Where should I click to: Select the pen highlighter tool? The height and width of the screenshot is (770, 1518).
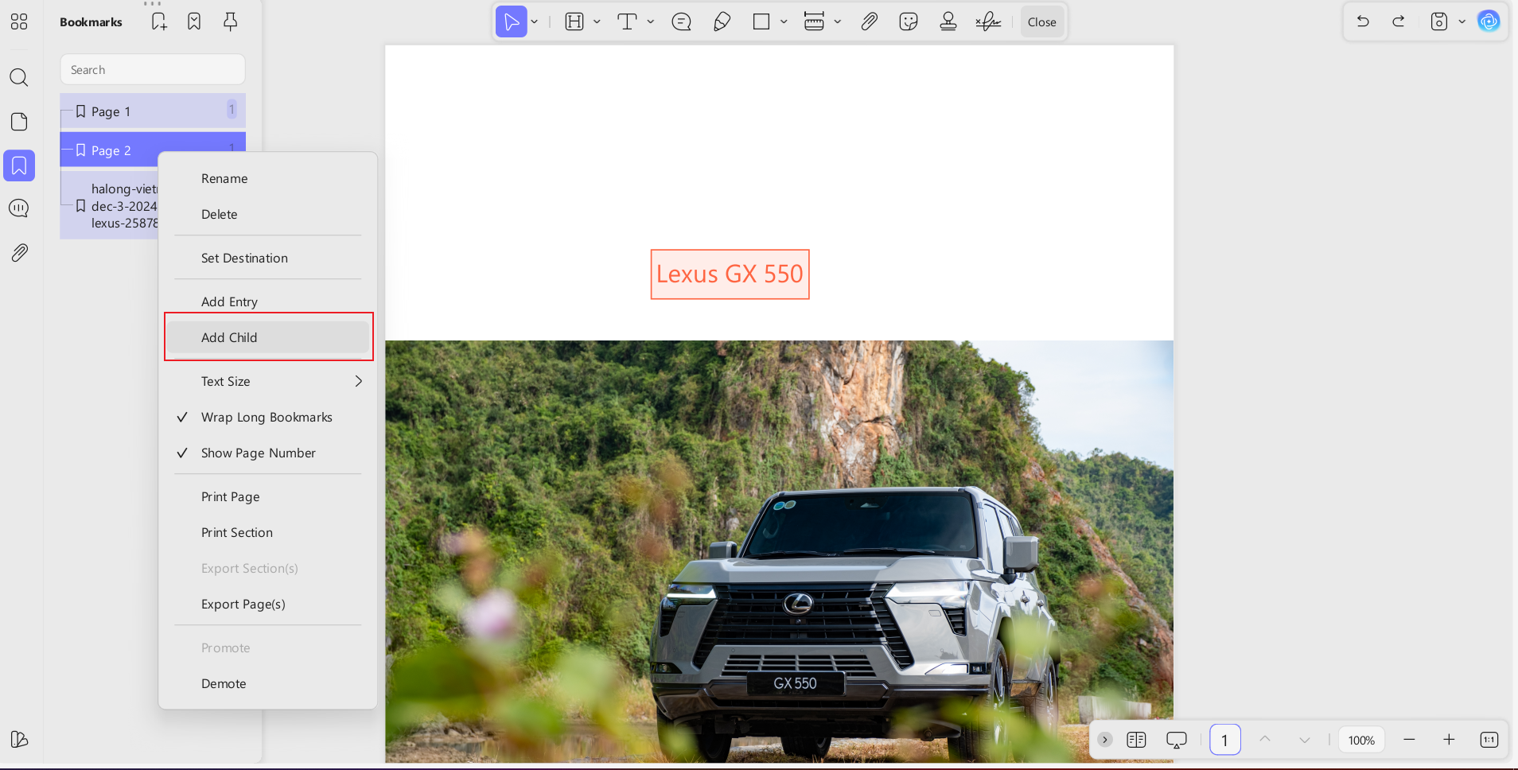tap(721, 21)
